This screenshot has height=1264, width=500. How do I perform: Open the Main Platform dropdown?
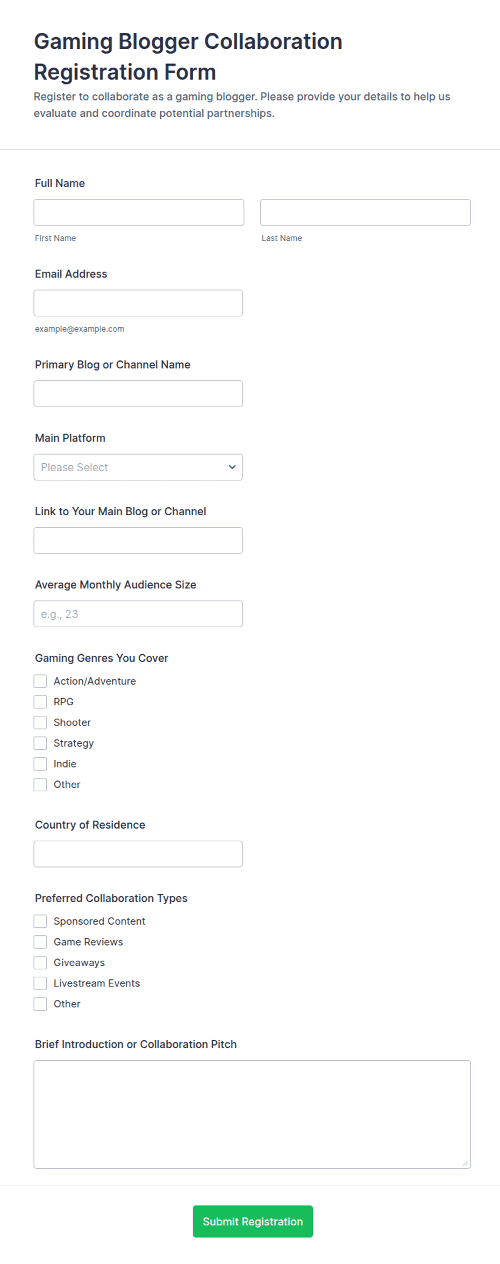138,467
